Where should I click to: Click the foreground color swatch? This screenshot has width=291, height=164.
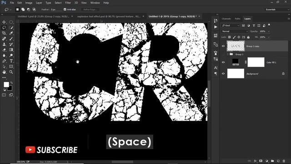(x=6, y=84)
